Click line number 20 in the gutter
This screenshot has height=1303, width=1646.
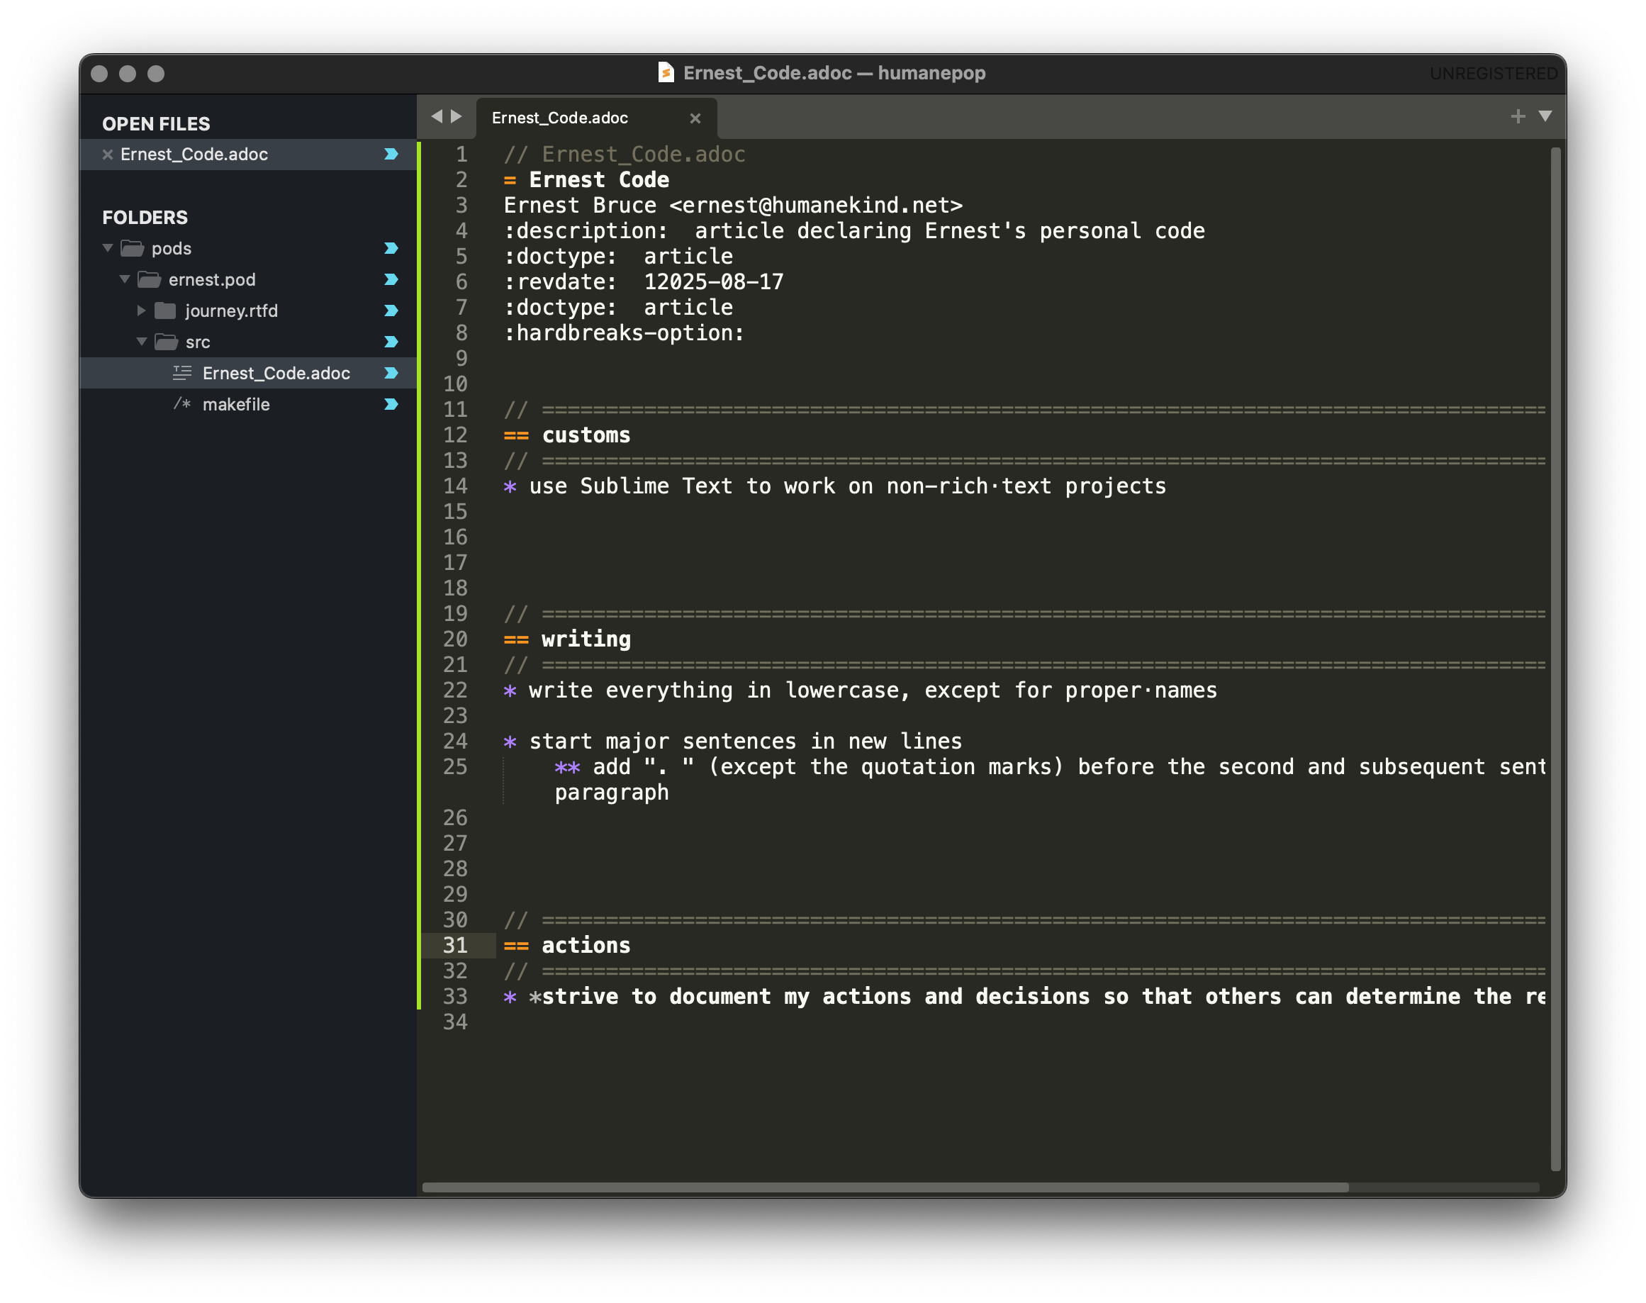[455, 639]
